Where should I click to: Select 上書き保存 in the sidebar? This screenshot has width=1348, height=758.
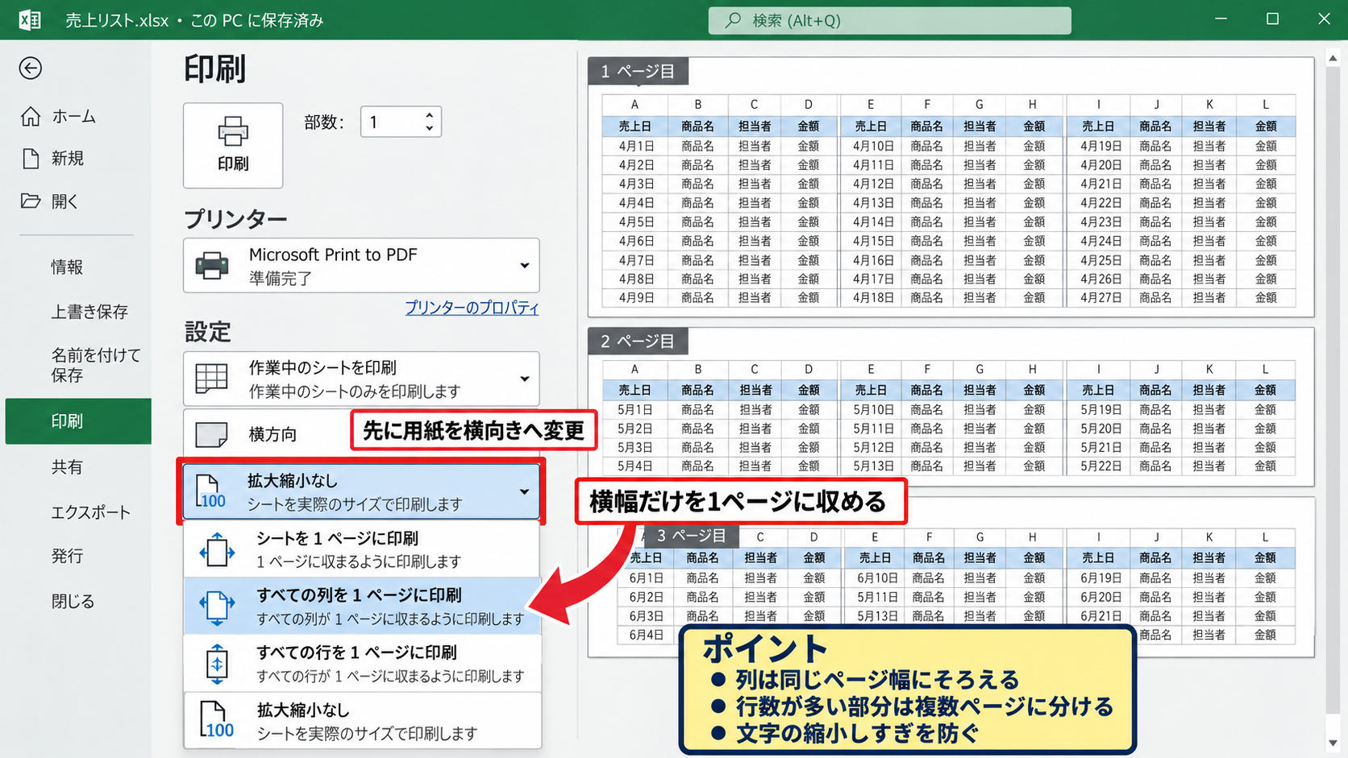pyautogui.click(x=89, y=312)
